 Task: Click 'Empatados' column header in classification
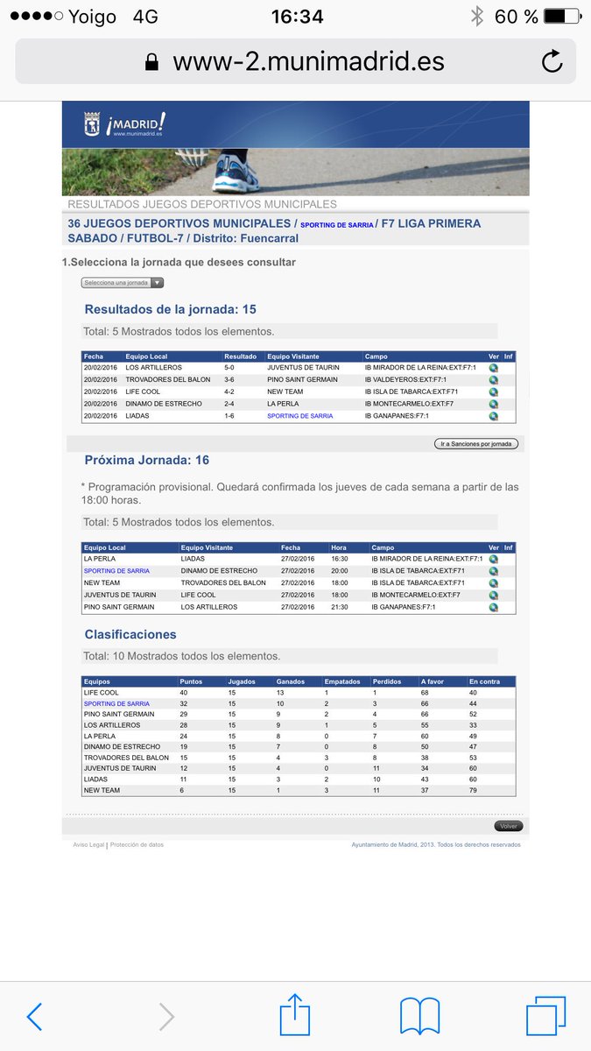pos(342,681)
